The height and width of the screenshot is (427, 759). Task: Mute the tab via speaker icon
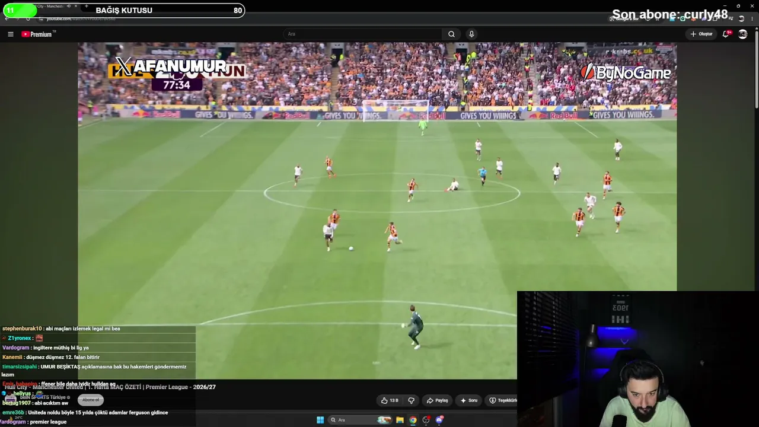coord(69,6)
